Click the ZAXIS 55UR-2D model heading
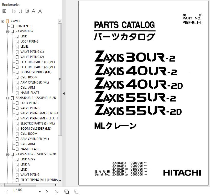Screen dimensions: 210x196 point(138,110)
